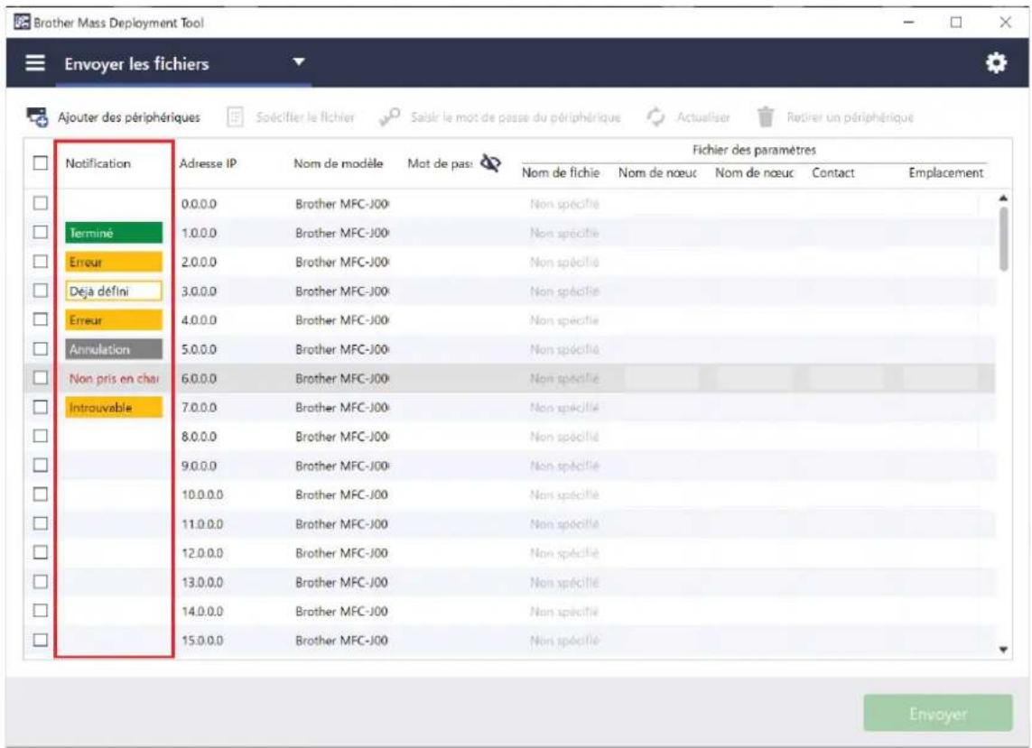This screenshot has width=1032, height=748.
Task: Check the box for device 2.0.0.0
Action: click(x=40, y=261)
